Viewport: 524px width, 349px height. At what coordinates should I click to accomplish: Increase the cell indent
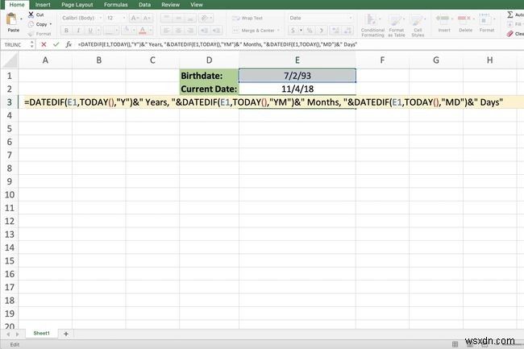click(217, 31)
